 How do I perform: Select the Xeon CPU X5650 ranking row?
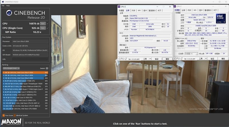point(25,109)
